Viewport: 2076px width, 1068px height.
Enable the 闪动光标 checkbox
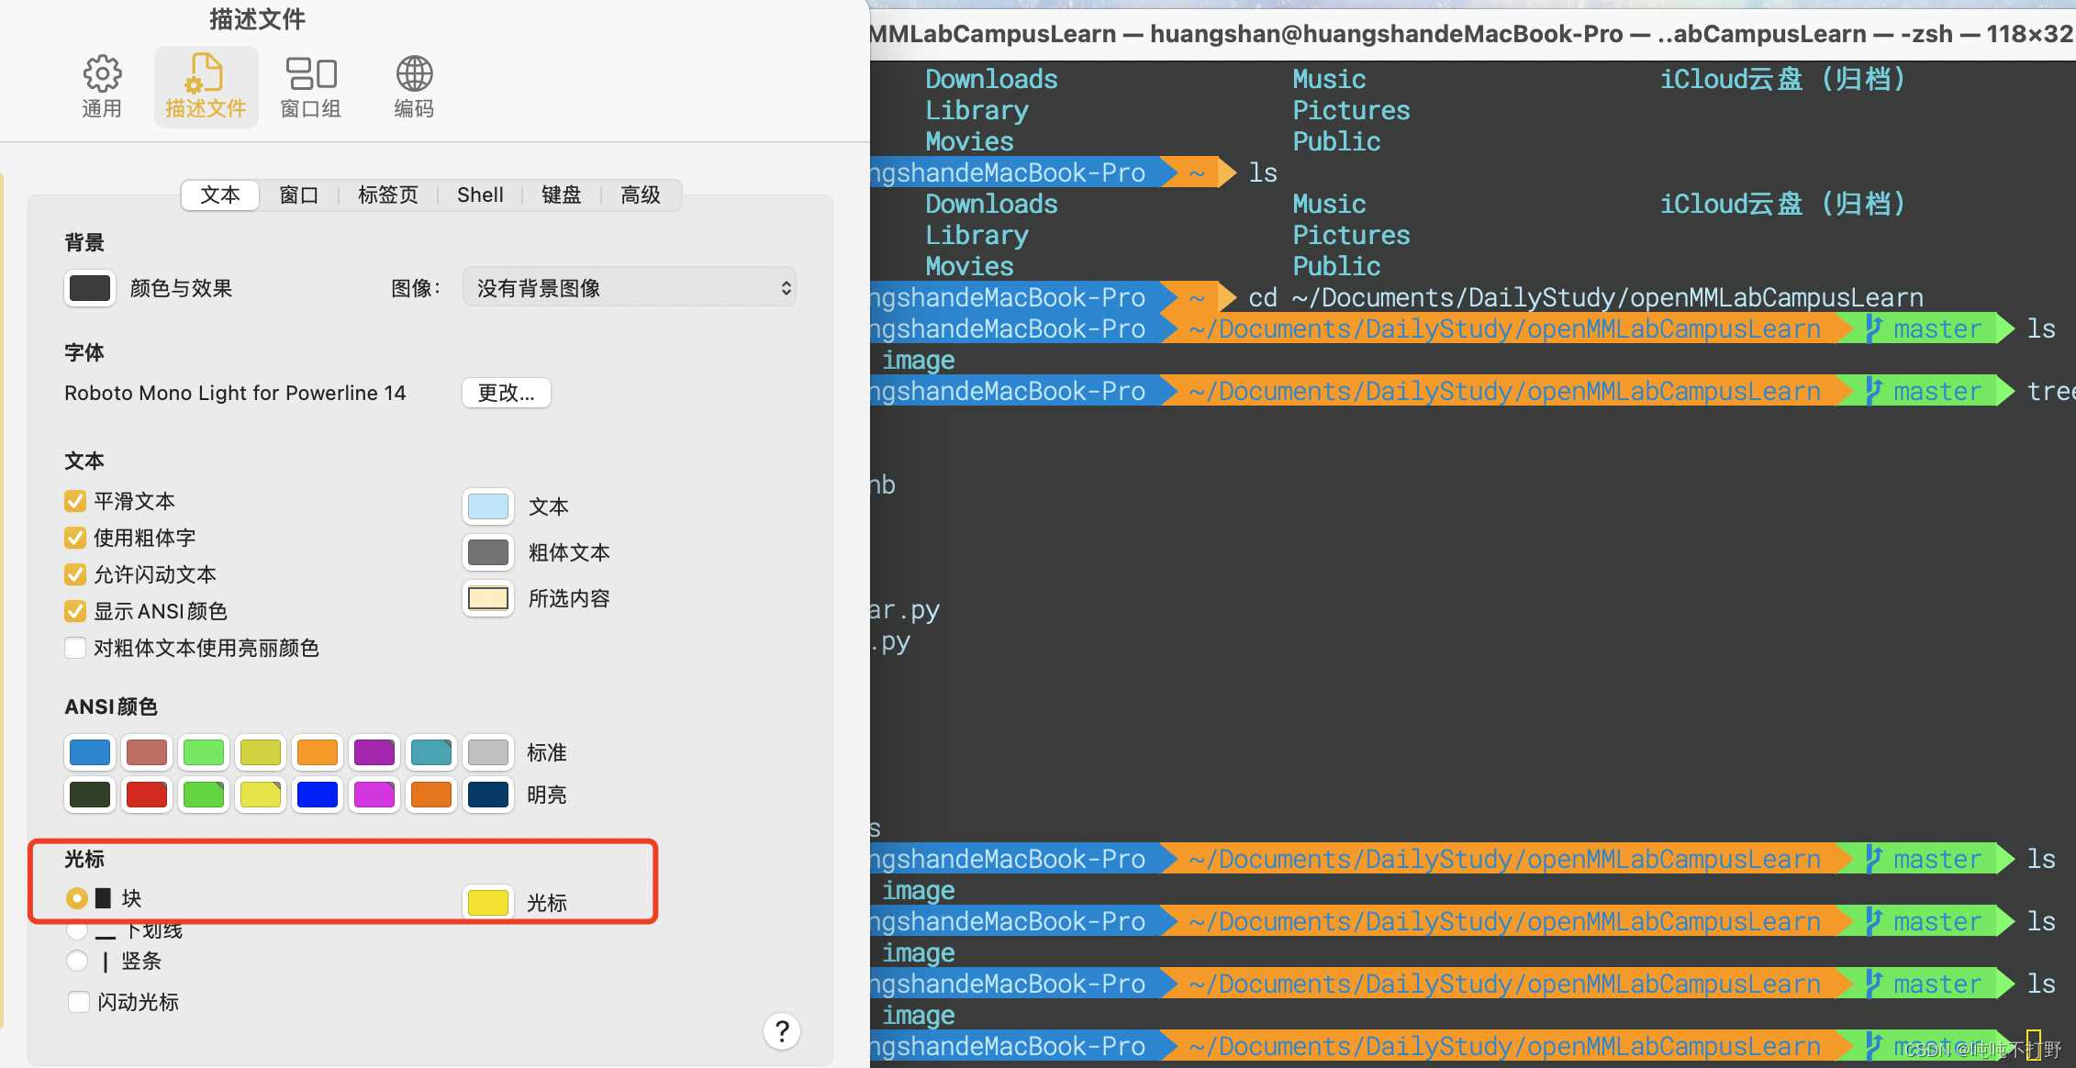(x=79, y=1002)
